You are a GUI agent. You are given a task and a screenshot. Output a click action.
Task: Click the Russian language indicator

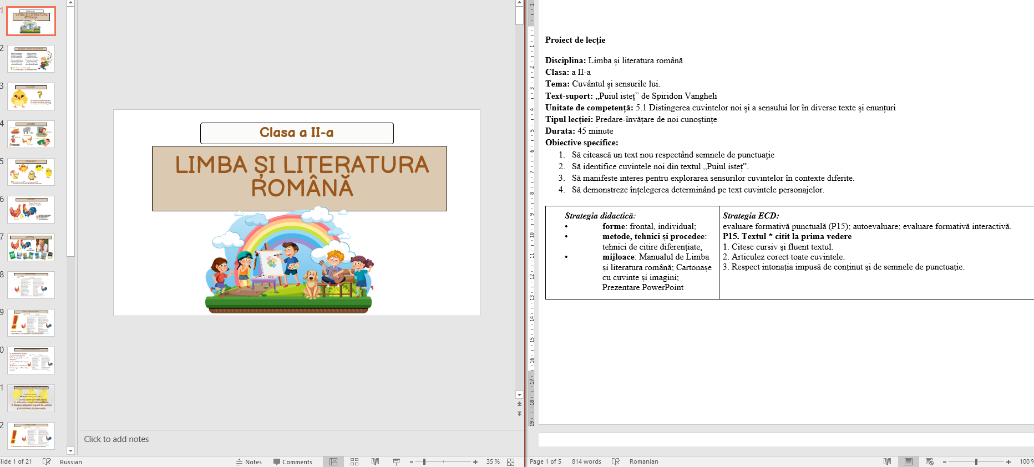(x=70, y=461)
